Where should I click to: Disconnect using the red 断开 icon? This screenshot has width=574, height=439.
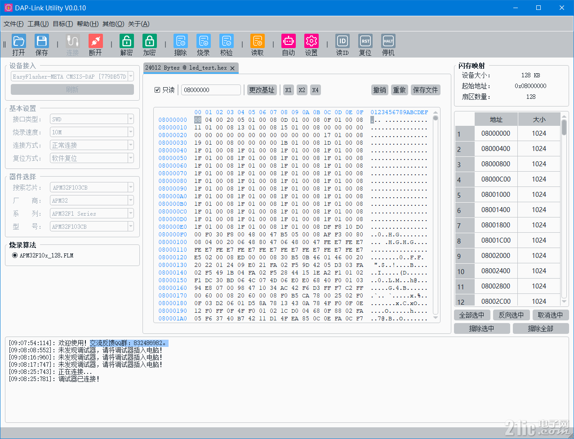[95, 41]
